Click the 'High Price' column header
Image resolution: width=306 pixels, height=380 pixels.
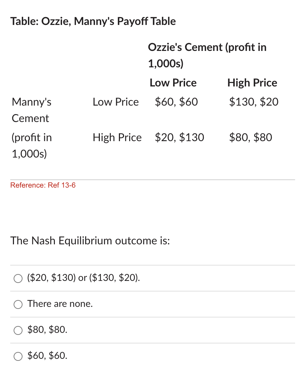tap(252, 83)
